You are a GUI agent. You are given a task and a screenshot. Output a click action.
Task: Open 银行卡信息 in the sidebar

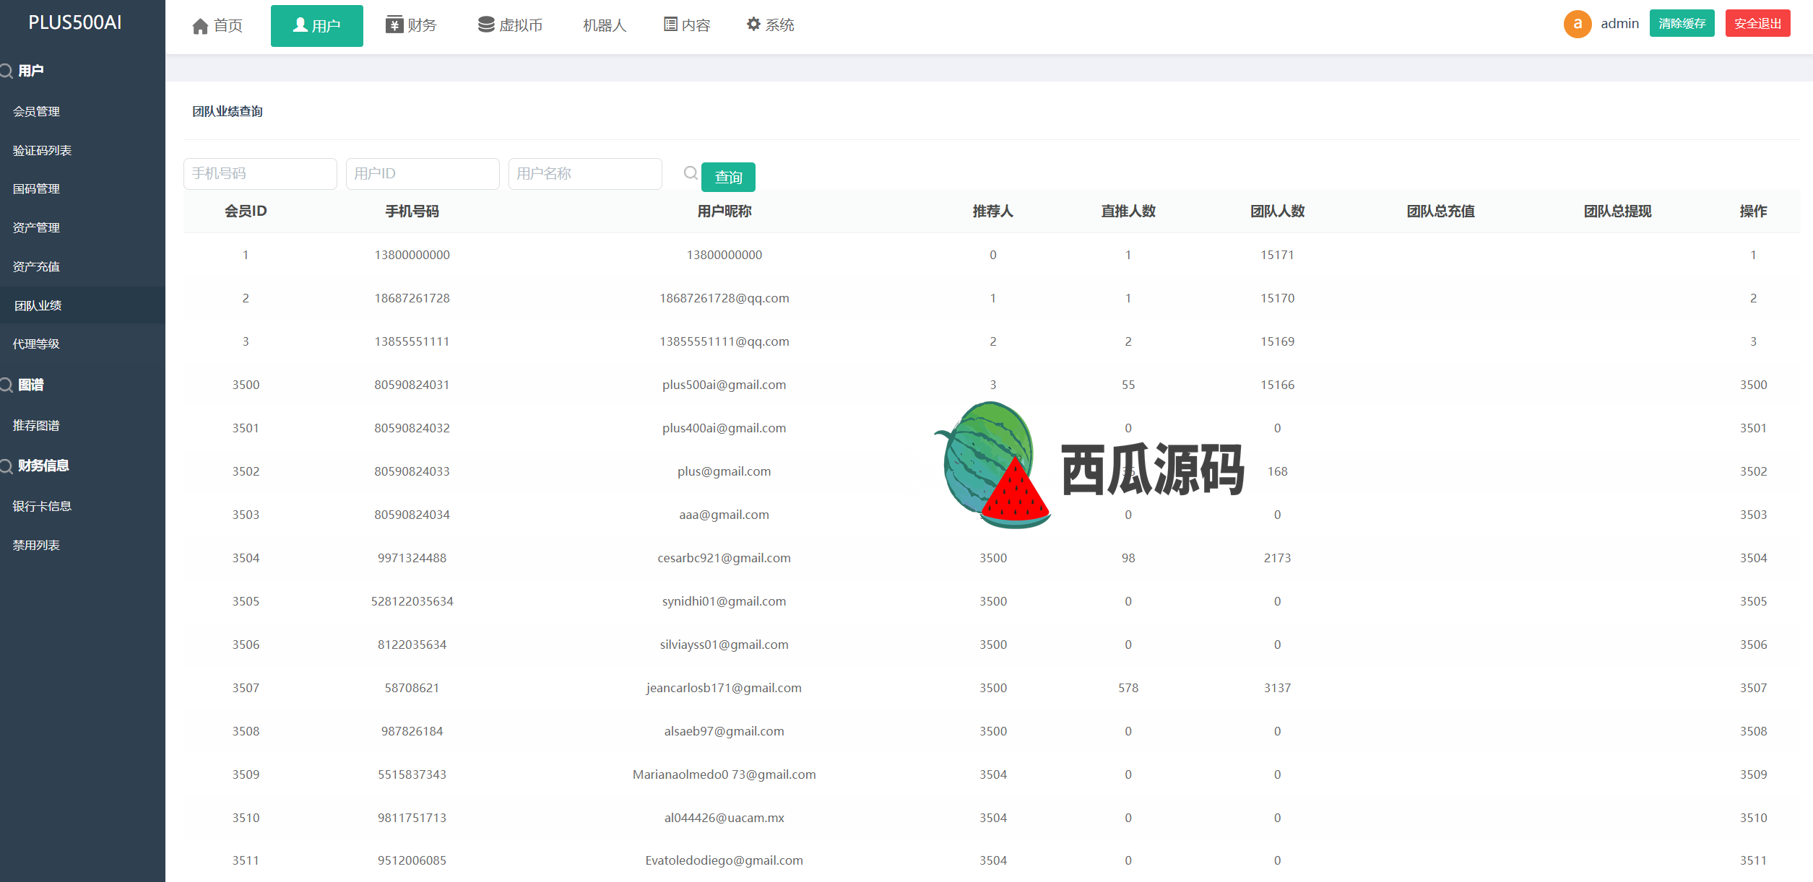click(x=42, y=506)
